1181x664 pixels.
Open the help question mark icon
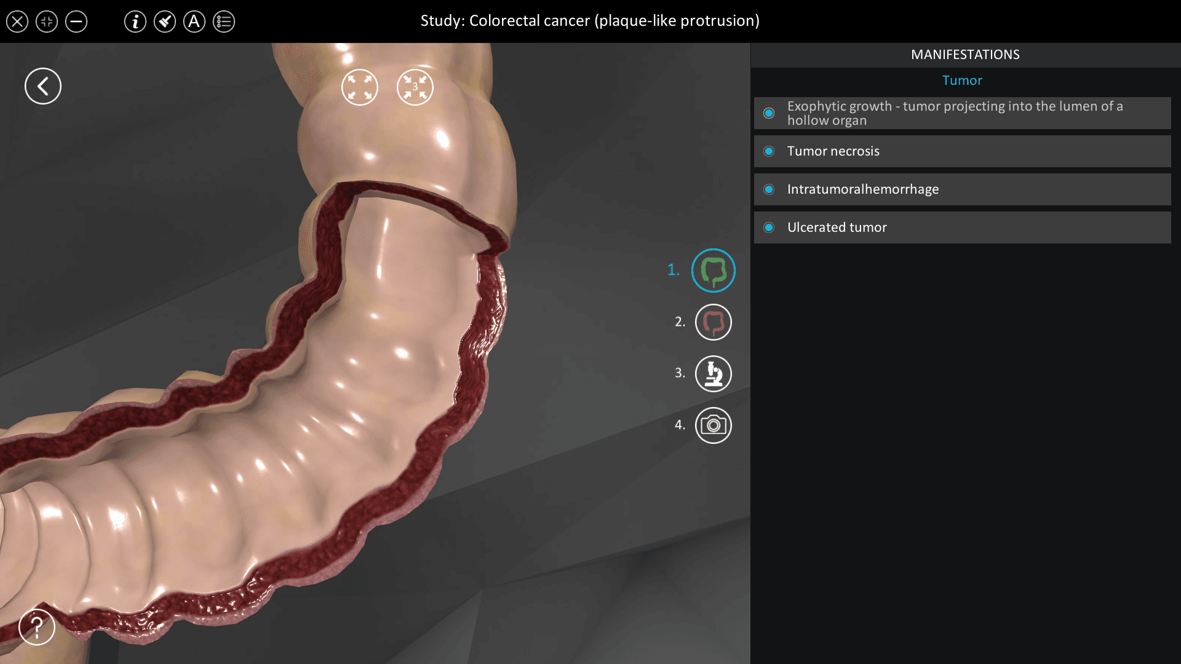(x=37, y=627)
